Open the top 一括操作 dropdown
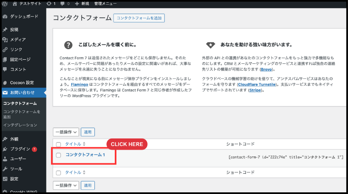The image size is (348, 194). click(x=66, y=132)
